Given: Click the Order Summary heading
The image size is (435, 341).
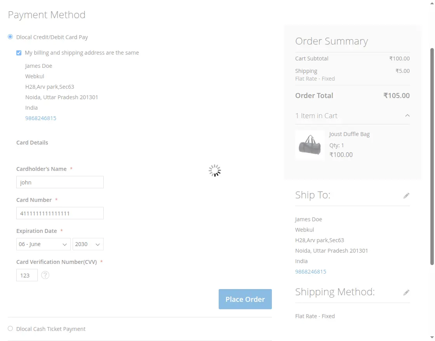Looking at the screenshot, I should [332, 41].
